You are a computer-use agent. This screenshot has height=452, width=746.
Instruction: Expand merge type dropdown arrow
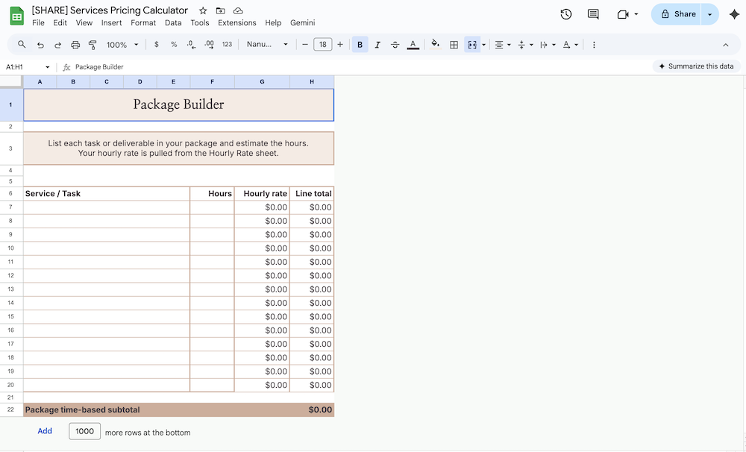[x=484, y=45]
